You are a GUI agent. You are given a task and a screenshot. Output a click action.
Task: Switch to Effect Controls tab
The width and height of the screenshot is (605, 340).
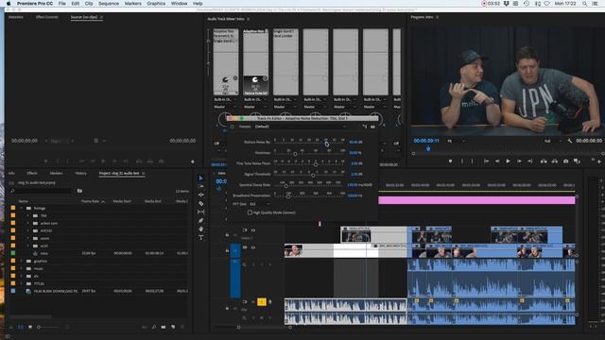click(46, 17)
